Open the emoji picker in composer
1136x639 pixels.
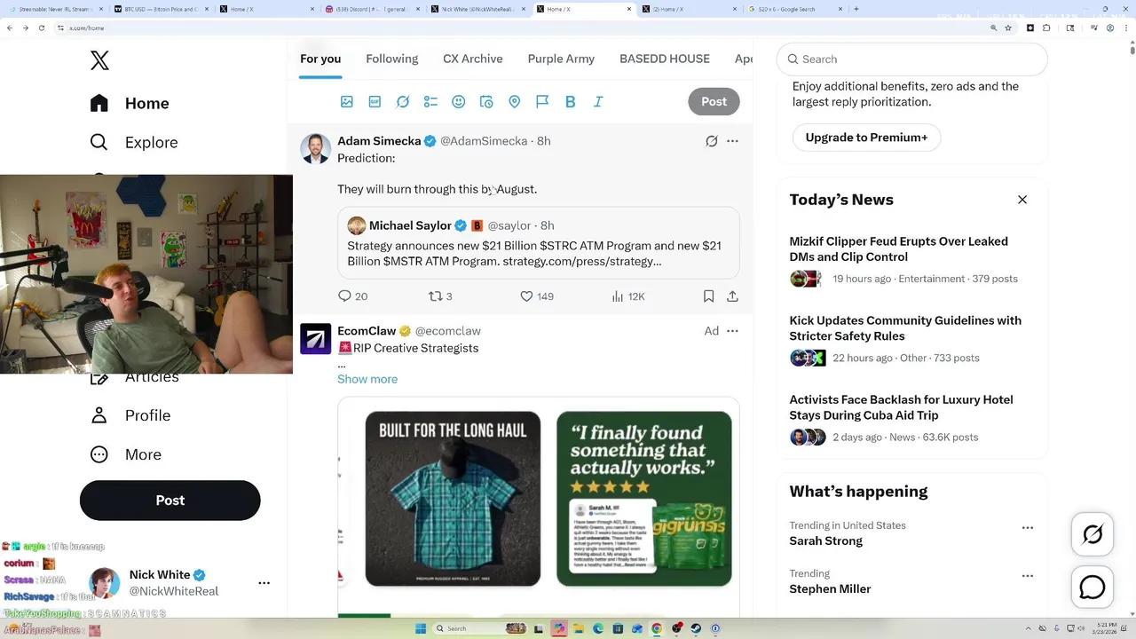[459, 102]
